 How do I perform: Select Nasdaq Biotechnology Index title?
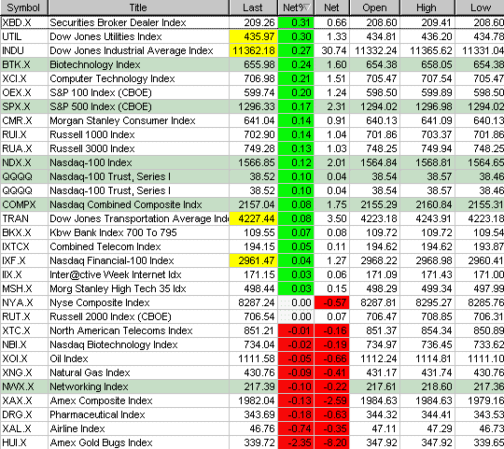click(114, 344)
